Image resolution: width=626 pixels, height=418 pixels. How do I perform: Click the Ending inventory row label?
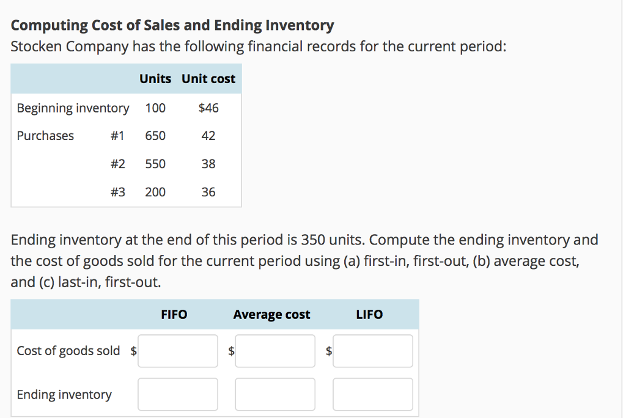pyautogui.click(x=64, y=394)
